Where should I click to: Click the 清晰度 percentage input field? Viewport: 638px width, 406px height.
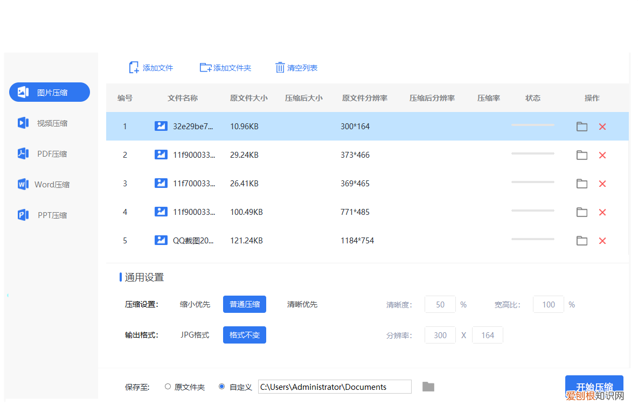[440, 304]
